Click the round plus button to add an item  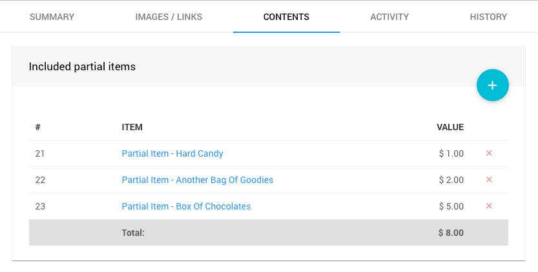point(492,85)
